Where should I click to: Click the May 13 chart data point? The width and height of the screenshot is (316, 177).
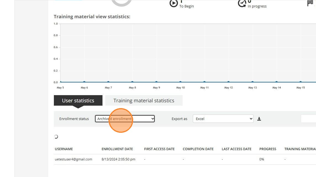coord(252,82)
